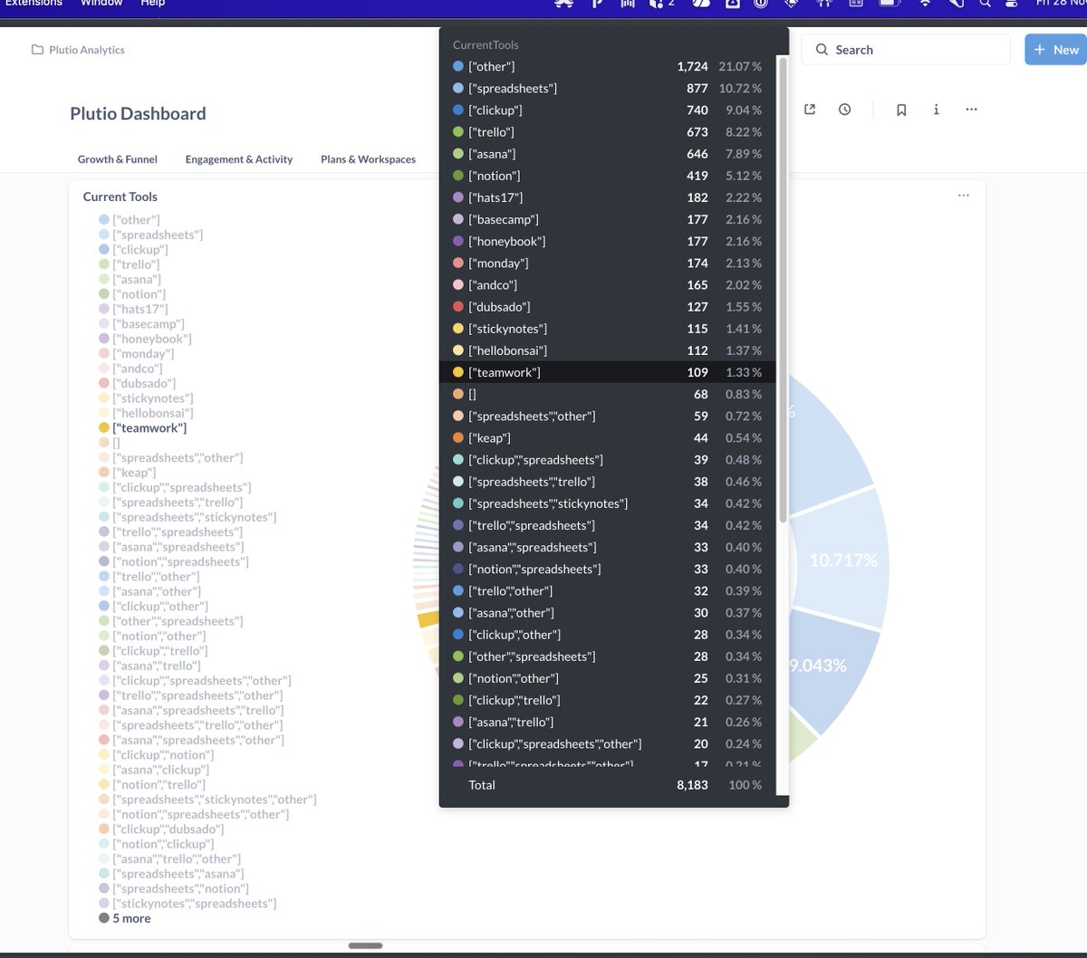
Task: Expand the '5 more' legend entry
Action: coord(131,918)
